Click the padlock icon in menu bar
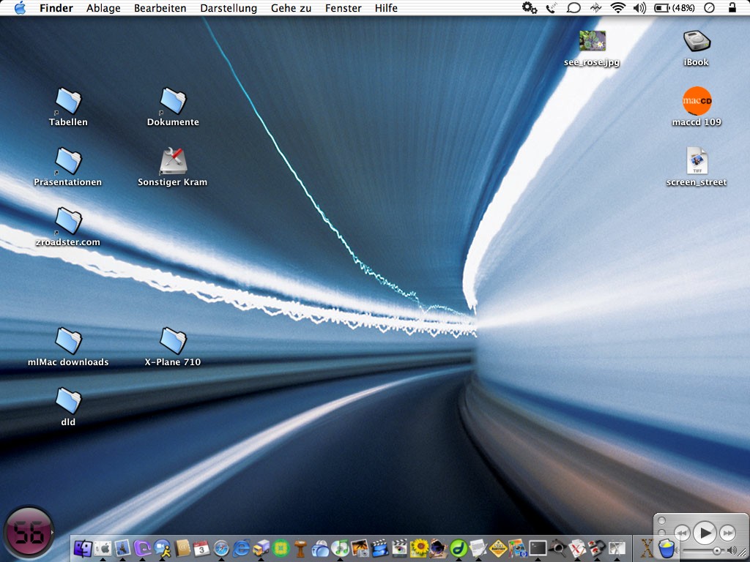This screenshot has width=750, height=562. point(732,8)
